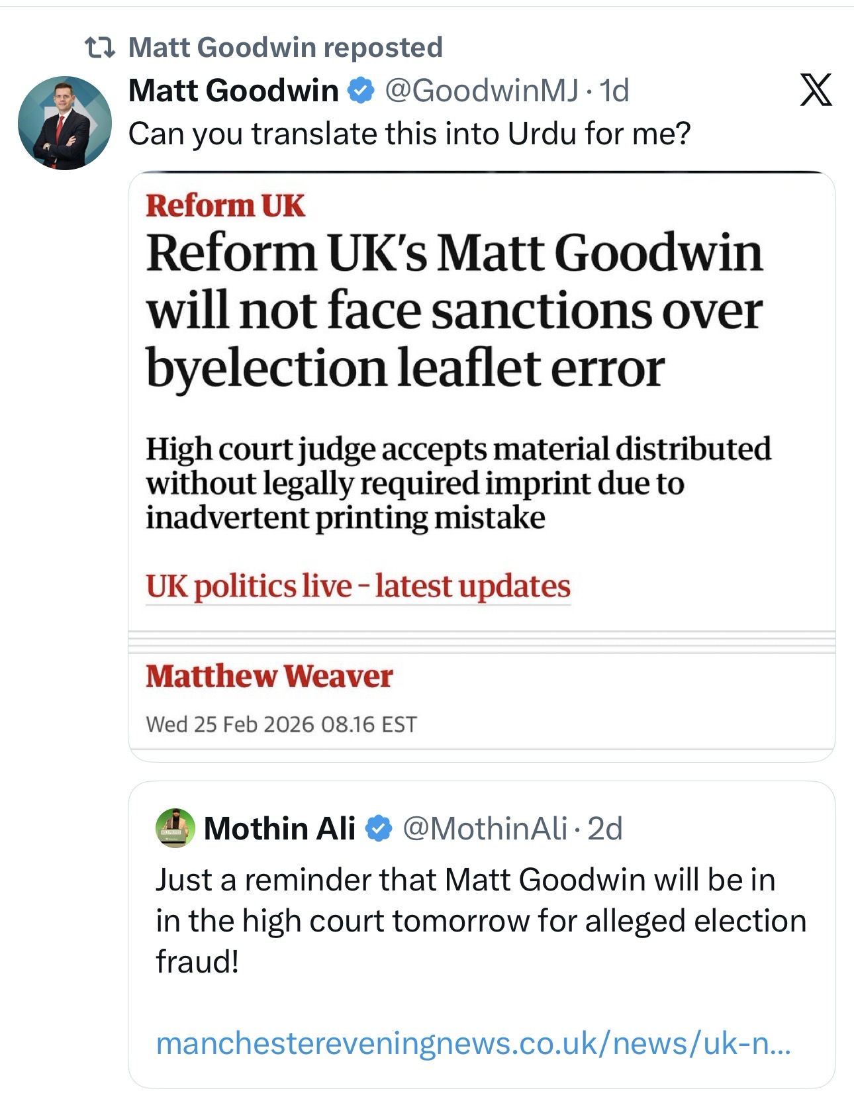Open the @GoodwinMJ handle
Screen dimensions: 854x1103
481,91
